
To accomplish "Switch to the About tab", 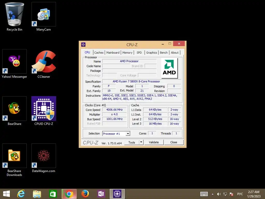I will click(175, 53).
